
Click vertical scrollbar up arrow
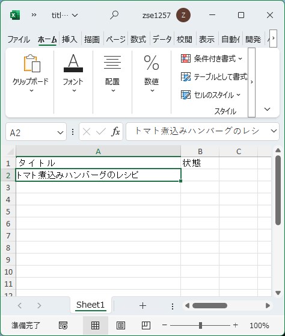(x=278, y=150)
